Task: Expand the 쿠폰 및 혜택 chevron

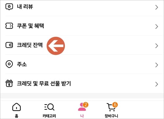Action: click(157, 27)
